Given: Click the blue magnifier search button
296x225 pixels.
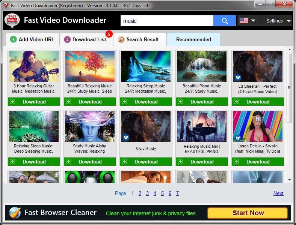Looking at the screenshot, I should (x=225, y=21).
